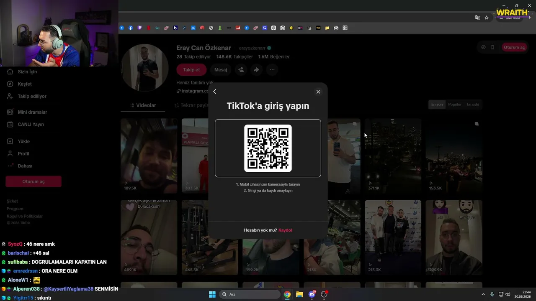
Task: Click the Mesaj button
Action: pos(221,70)
